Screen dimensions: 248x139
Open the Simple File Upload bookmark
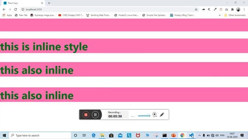(x=154, y=15)
